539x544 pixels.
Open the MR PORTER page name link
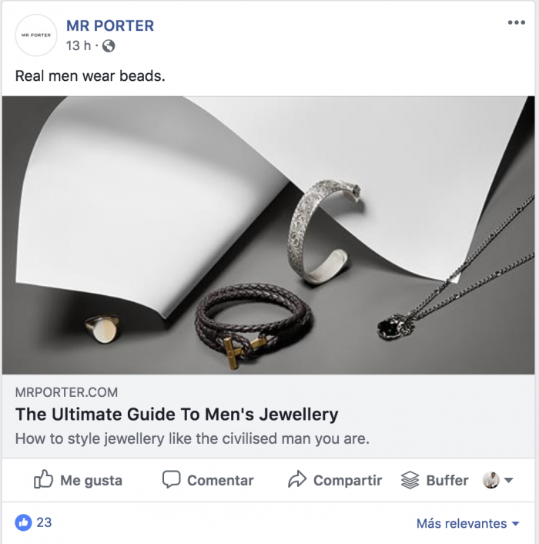(x=110, y=25)
